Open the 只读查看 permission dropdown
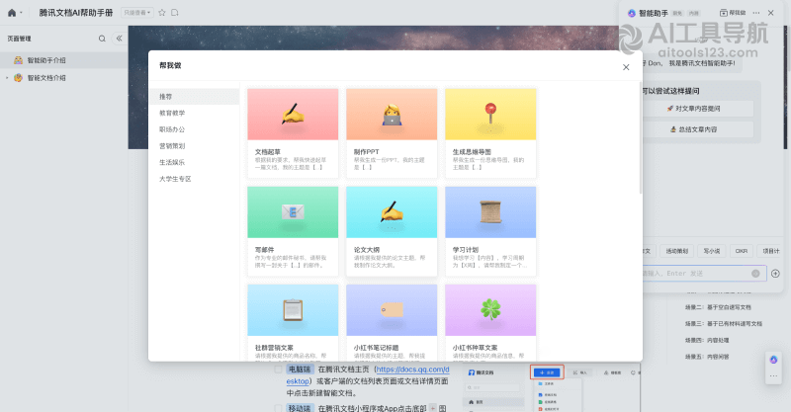This screenshot has height=412, width=791. pos(137,13)
